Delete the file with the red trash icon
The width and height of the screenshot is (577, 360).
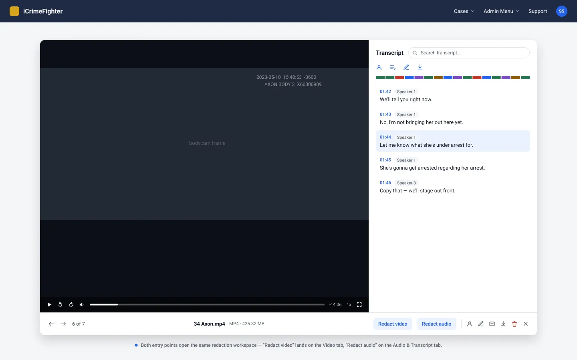514,324
